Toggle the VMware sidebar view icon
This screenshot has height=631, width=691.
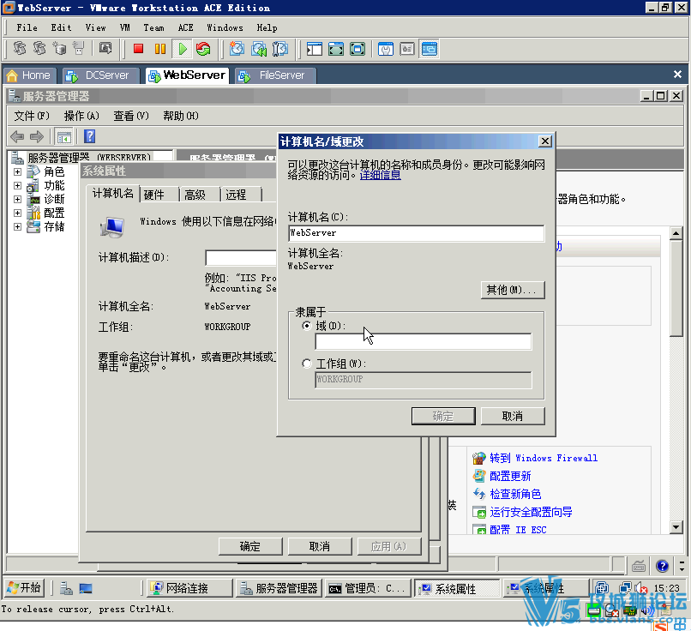(315, 49)
